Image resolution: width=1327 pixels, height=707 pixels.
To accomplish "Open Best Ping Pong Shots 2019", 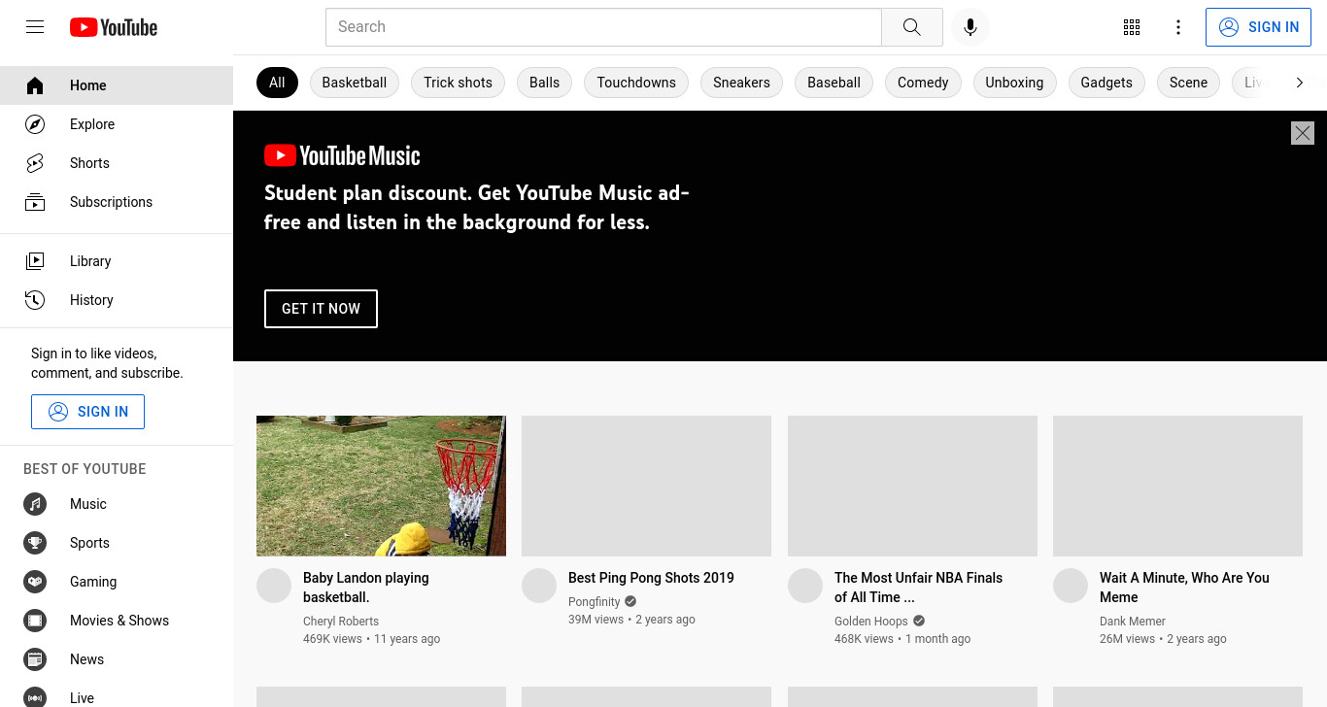I will click(x=651, y=578).
